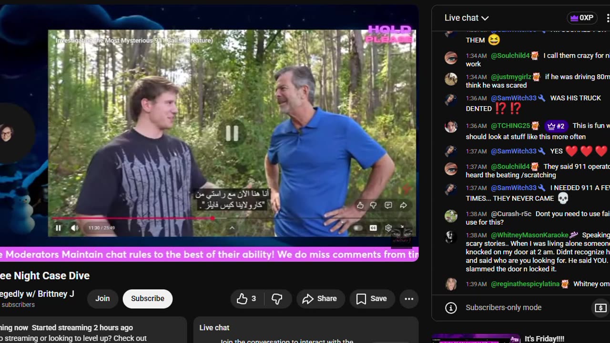The height and width of the screenshot is (343, 610).
Task: Click the 11:30 / 25:49 time display
Action: [102, 228]
